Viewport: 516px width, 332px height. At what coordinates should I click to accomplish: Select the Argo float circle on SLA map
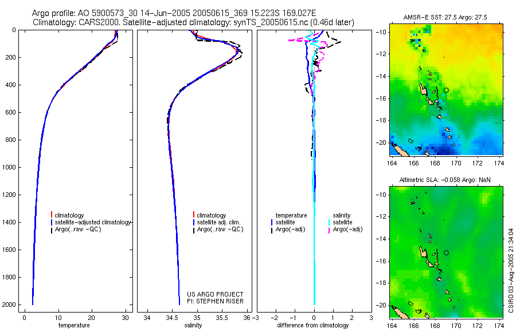[447, 253]
